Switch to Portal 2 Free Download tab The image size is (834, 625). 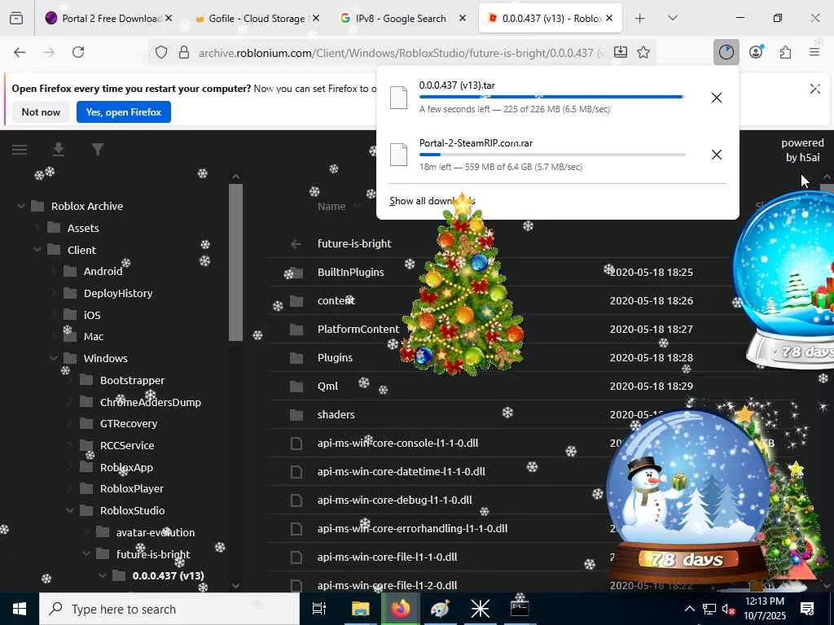click(103, 19)
